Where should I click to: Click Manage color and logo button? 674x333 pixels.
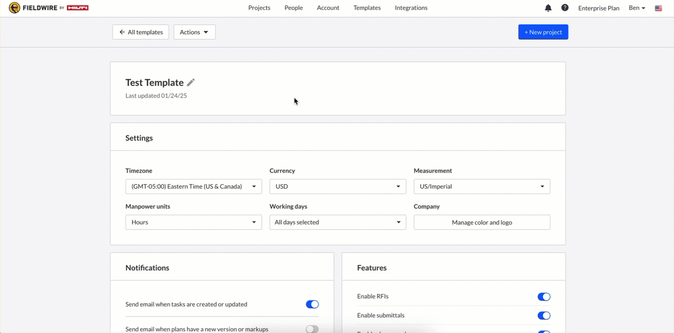click(x=482, y=222)
